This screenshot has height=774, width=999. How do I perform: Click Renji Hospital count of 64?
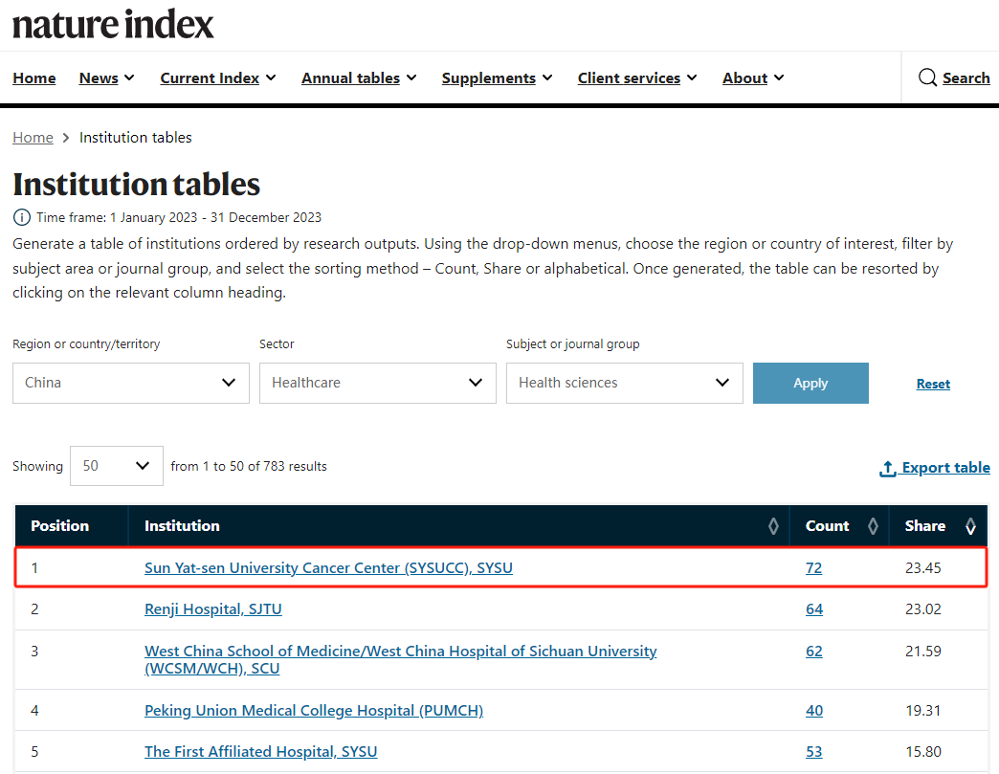pos(814,608)
